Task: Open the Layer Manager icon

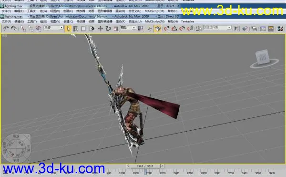Action: click(x=254, y=29)
